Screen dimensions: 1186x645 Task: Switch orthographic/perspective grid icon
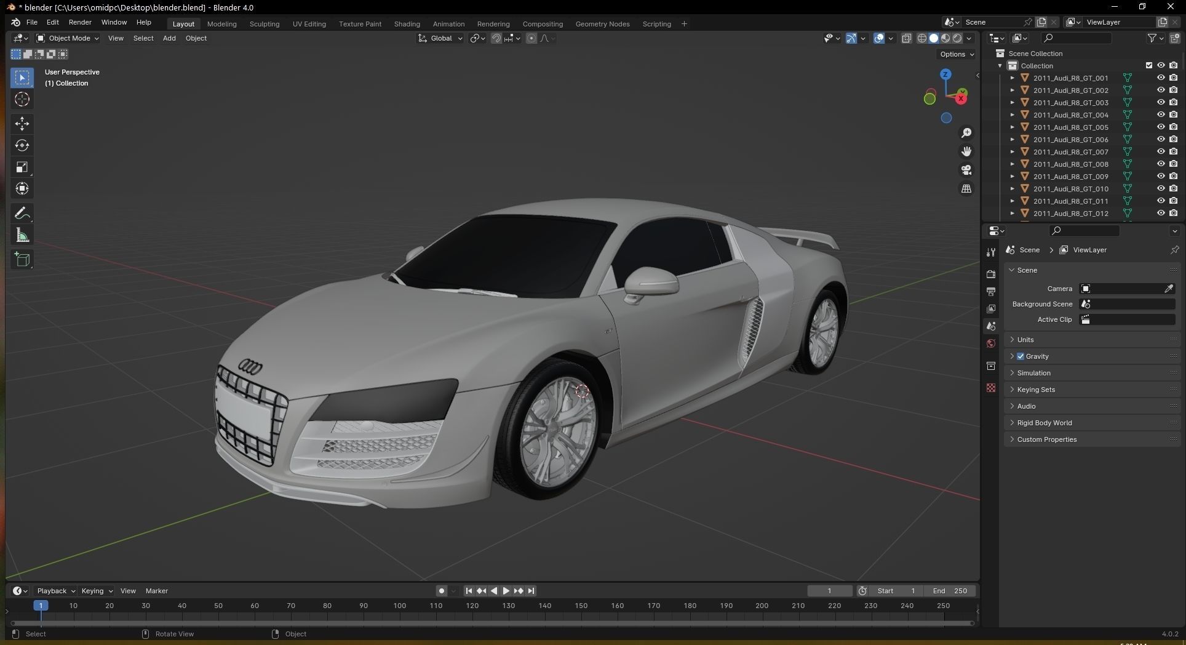click(x=966, y=188)
